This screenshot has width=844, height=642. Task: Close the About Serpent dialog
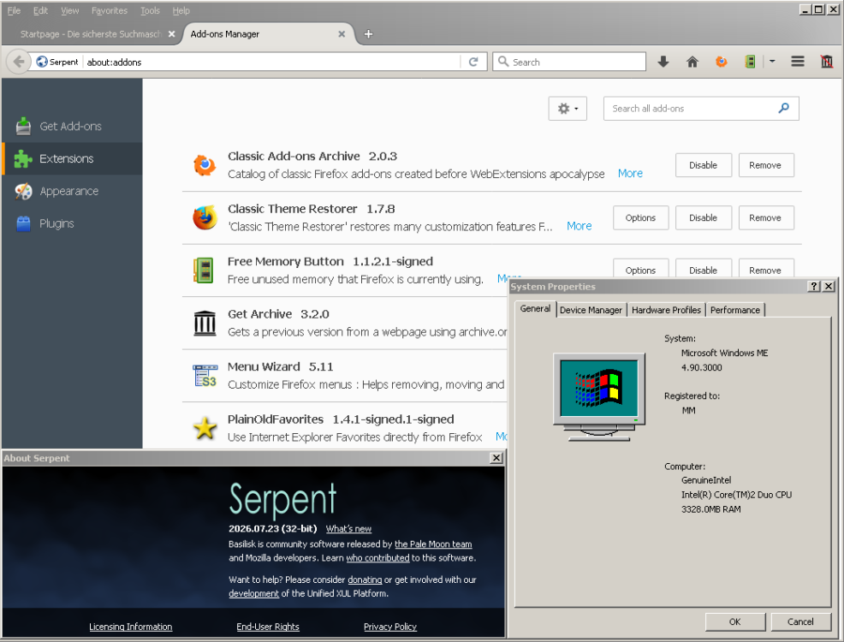point(496,458)
